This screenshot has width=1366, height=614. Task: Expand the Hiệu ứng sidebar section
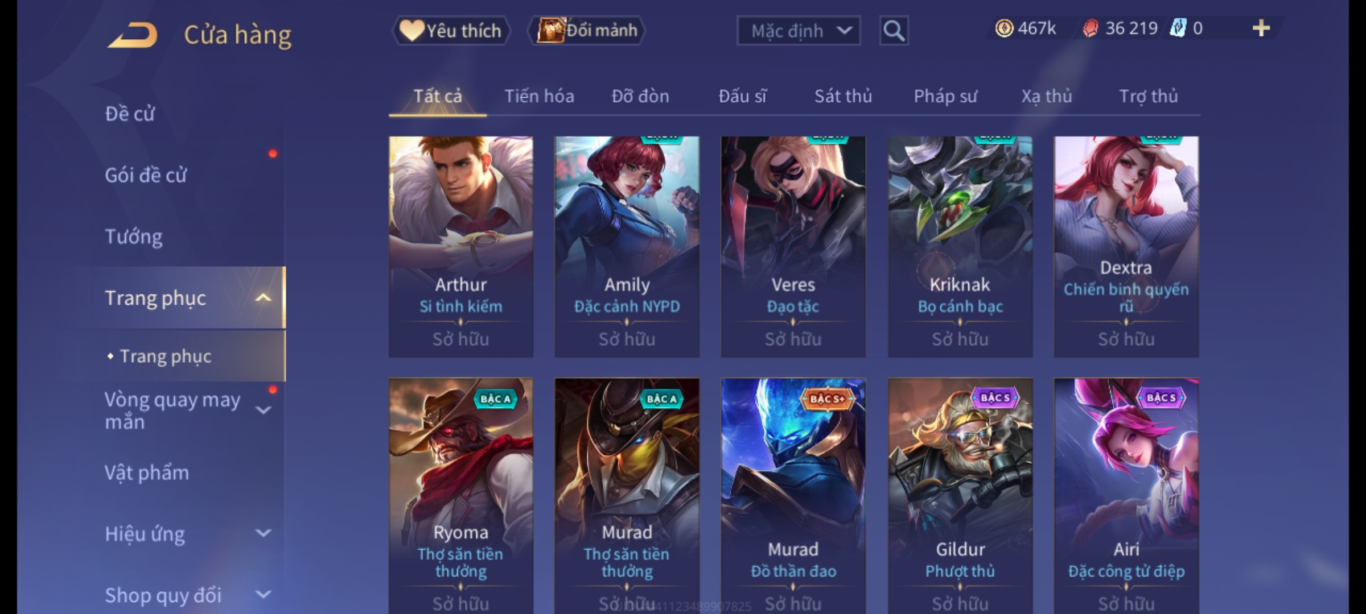coord(263,533)
